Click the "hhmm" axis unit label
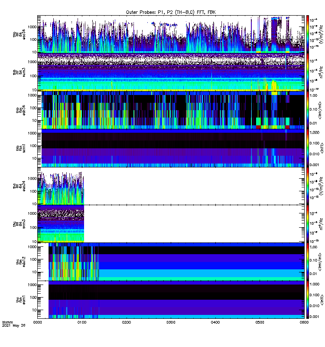Viewport: 325px width, 347px height. tap(7, 322)
